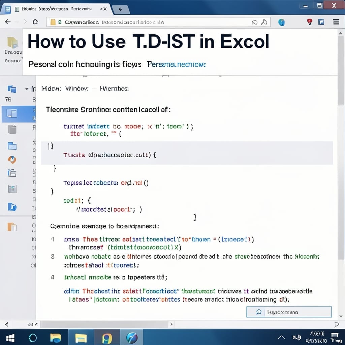Open the hamburger menu
The image size is (345, 345).
[336, 22]
